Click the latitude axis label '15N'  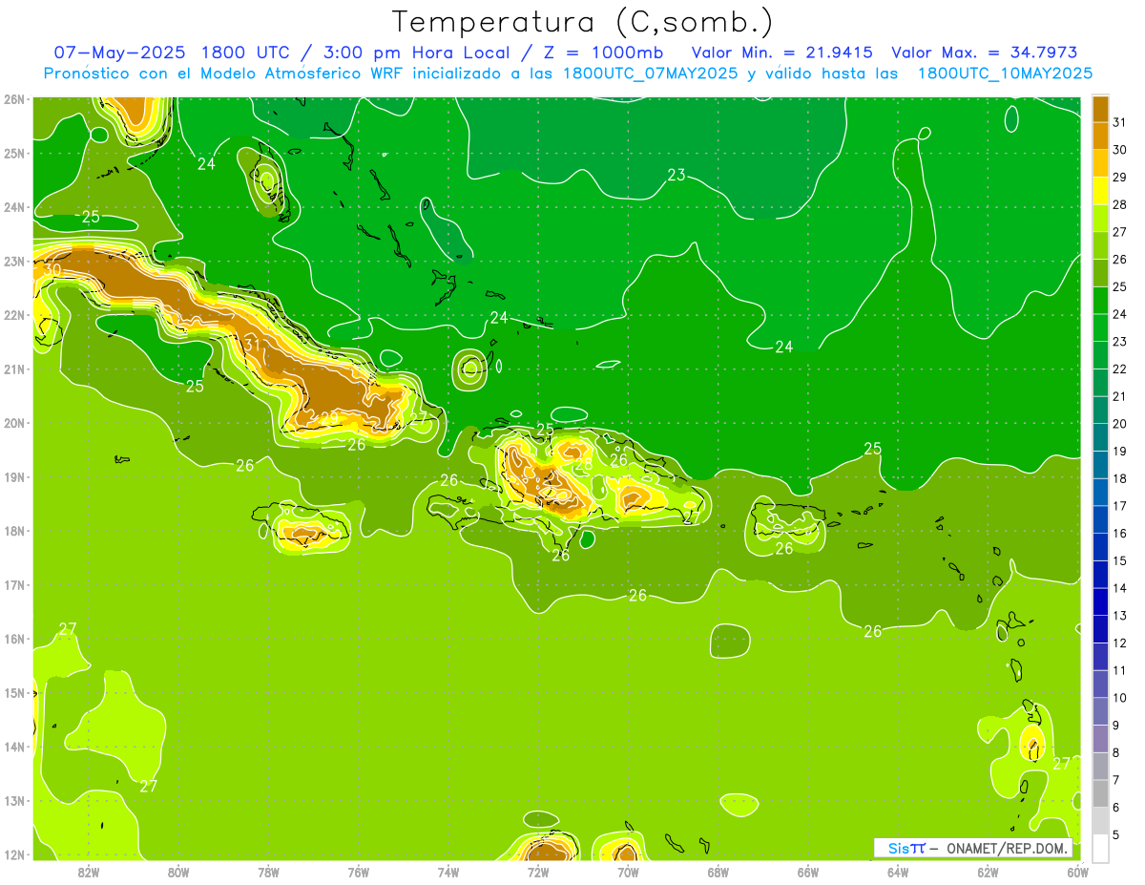[x=14, y=692]
